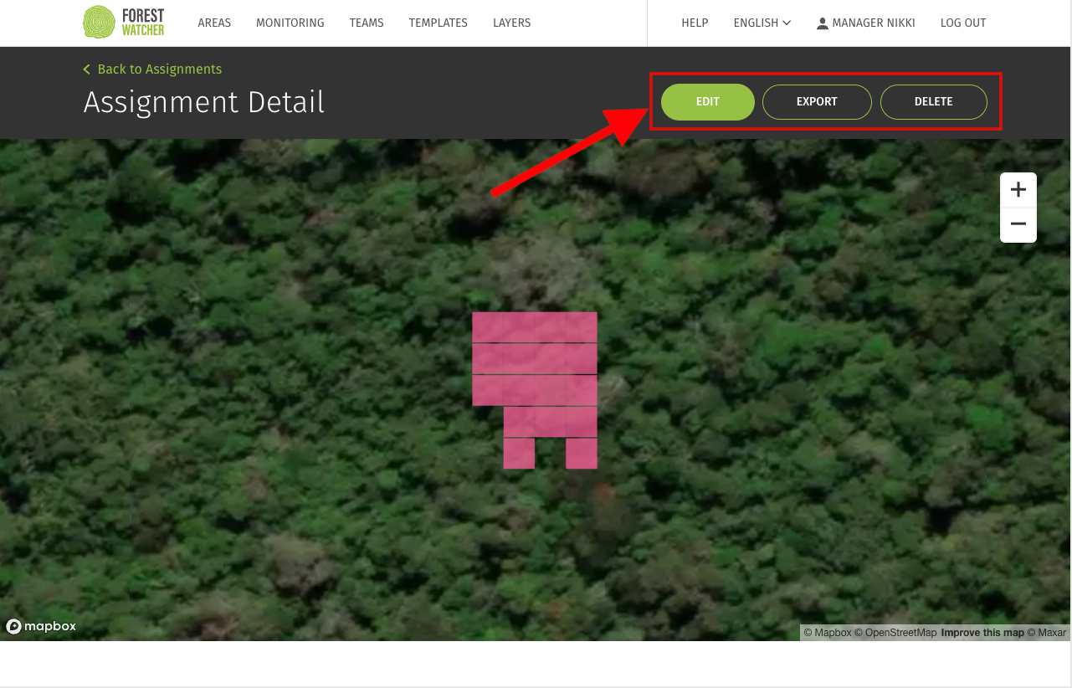Viewport: 1072px width, 688px height.
Task: Zoom out using the minus map control
Action: pos(1018,223)
